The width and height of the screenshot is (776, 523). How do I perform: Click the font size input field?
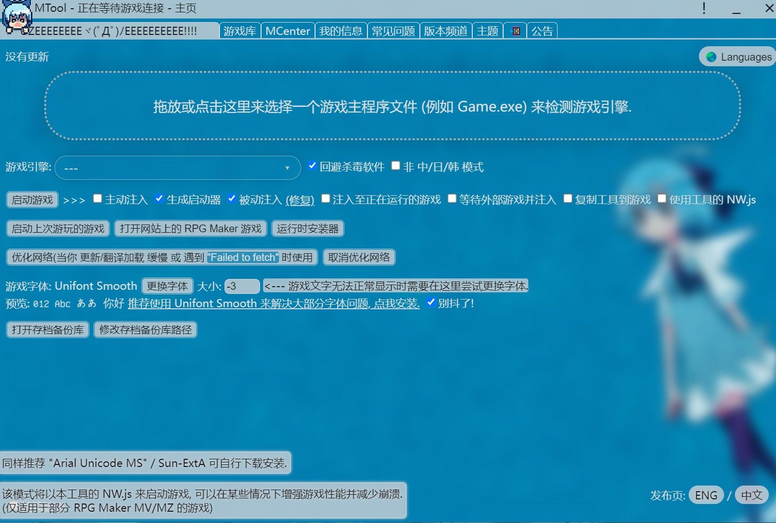pyautogui.click(x=242, y=286)
